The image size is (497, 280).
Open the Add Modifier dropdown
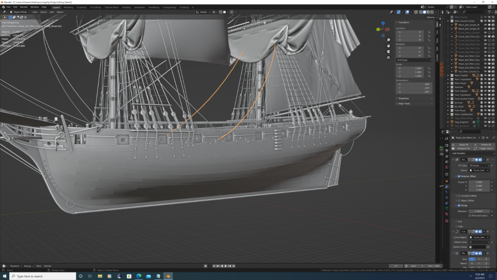point(473,153)
